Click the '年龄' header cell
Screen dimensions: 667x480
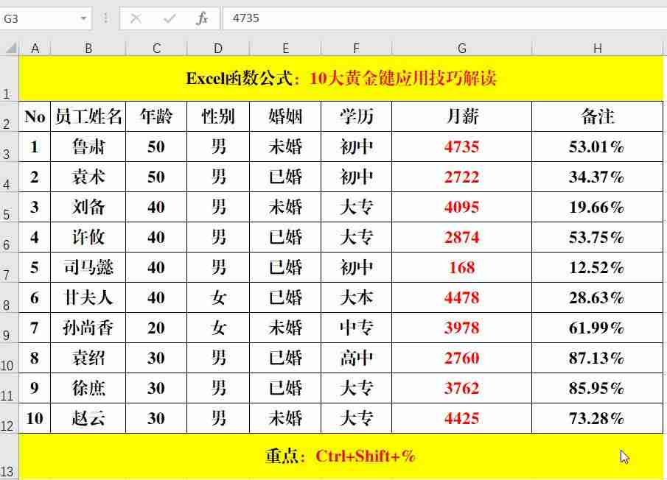156,116
